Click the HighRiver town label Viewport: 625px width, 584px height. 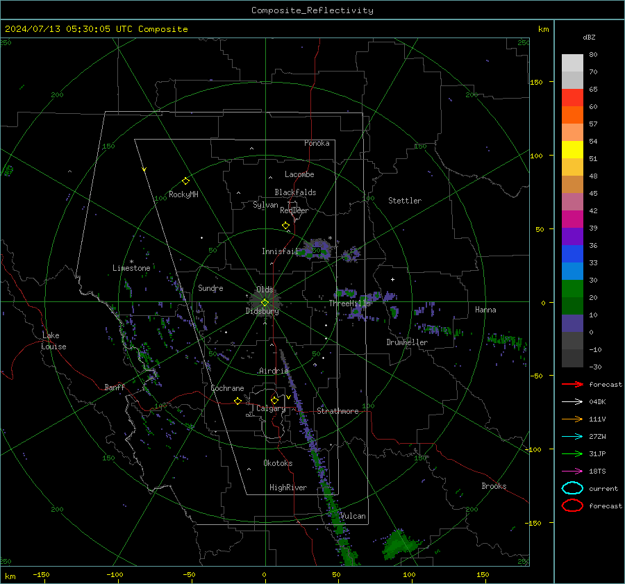pos(288,487)
